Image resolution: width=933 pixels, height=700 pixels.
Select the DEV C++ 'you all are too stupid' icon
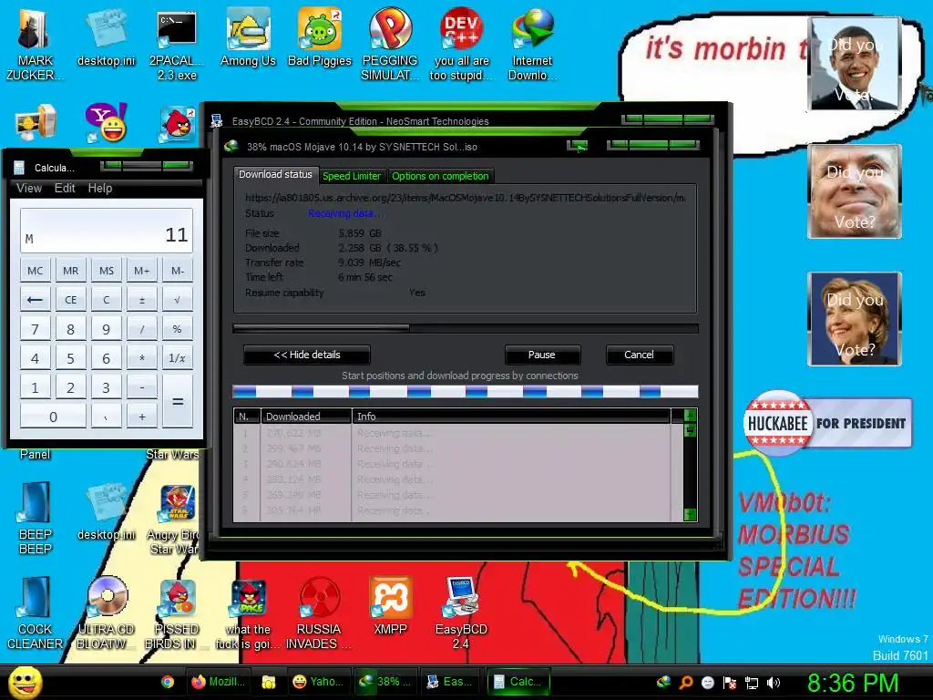(x=461, y=43)
